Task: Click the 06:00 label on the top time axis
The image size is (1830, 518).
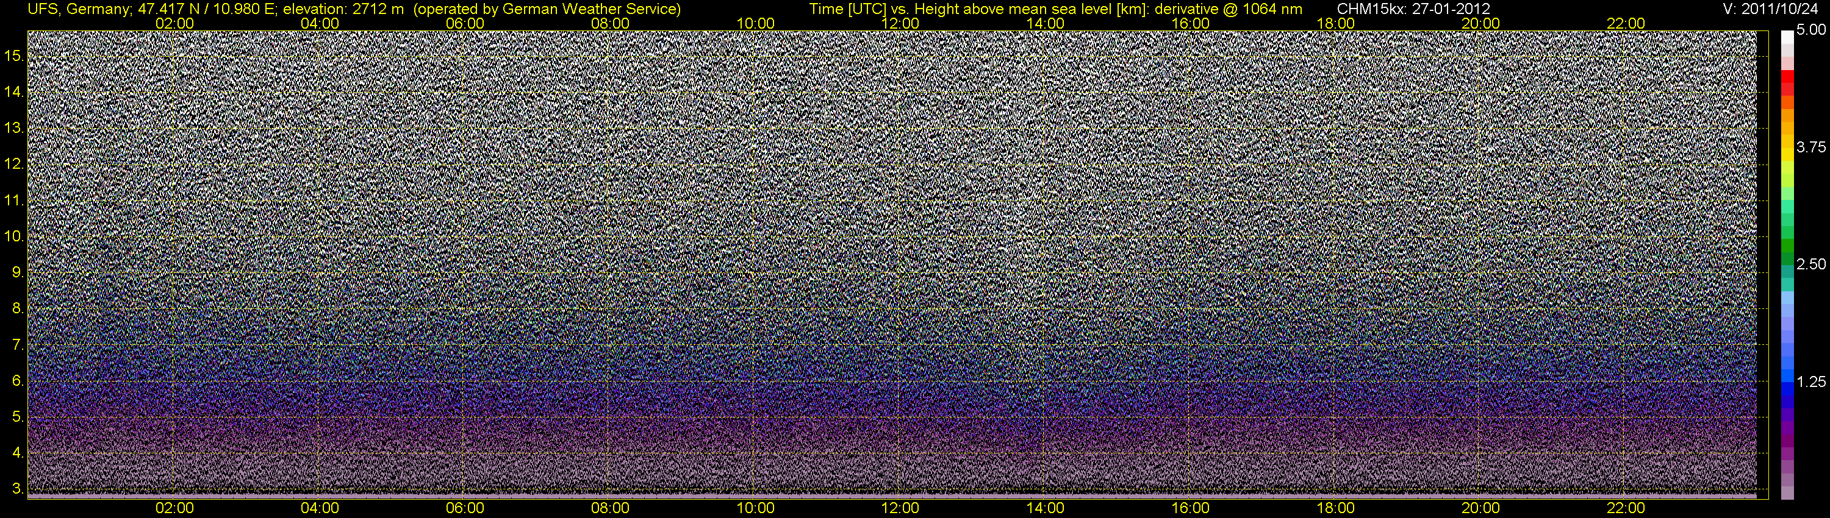Action: click(x=465, y=23)
